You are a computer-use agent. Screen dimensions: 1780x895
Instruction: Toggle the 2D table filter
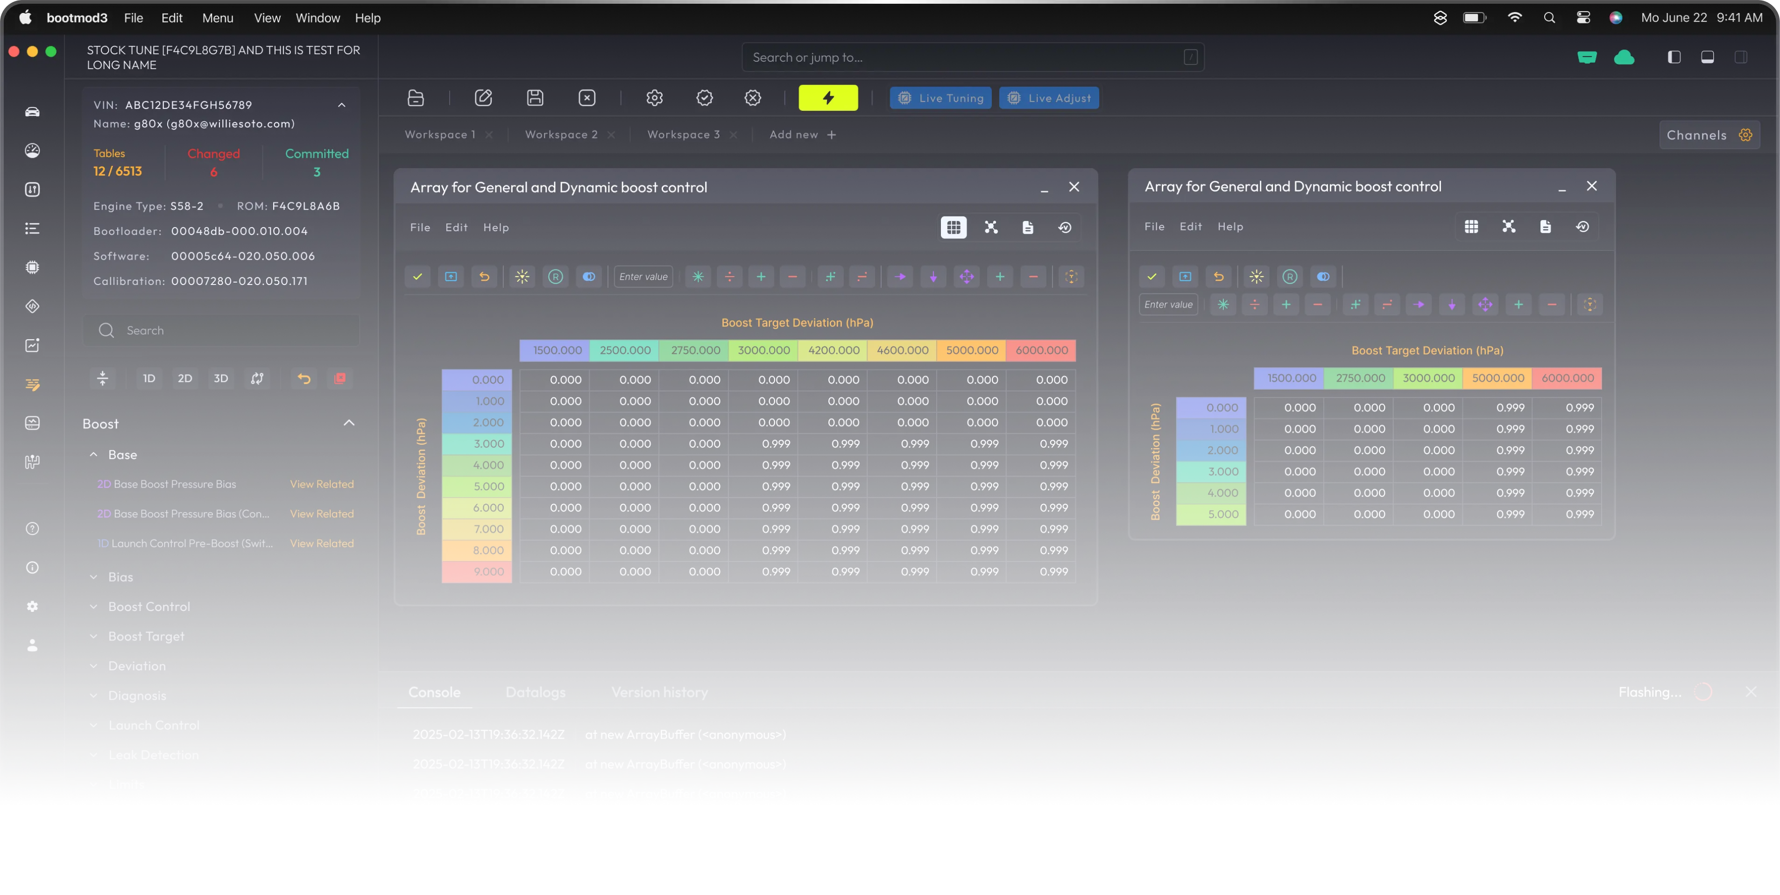point(185,378)
